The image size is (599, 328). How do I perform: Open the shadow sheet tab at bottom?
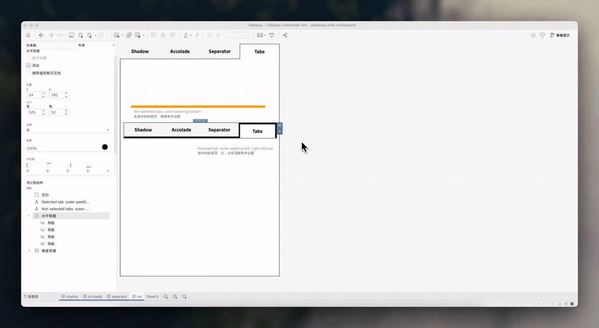70,297
